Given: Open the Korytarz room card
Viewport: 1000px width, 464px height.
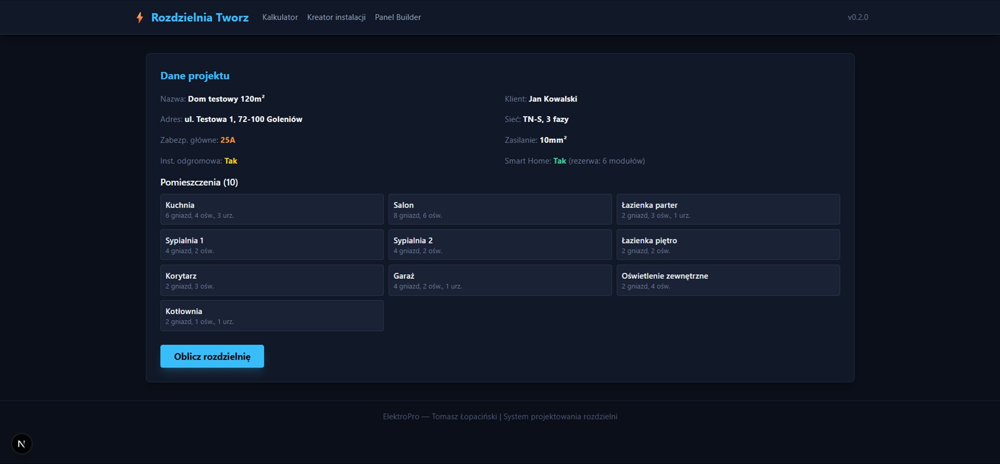Looking at the screenshot, I should (272, 280).
